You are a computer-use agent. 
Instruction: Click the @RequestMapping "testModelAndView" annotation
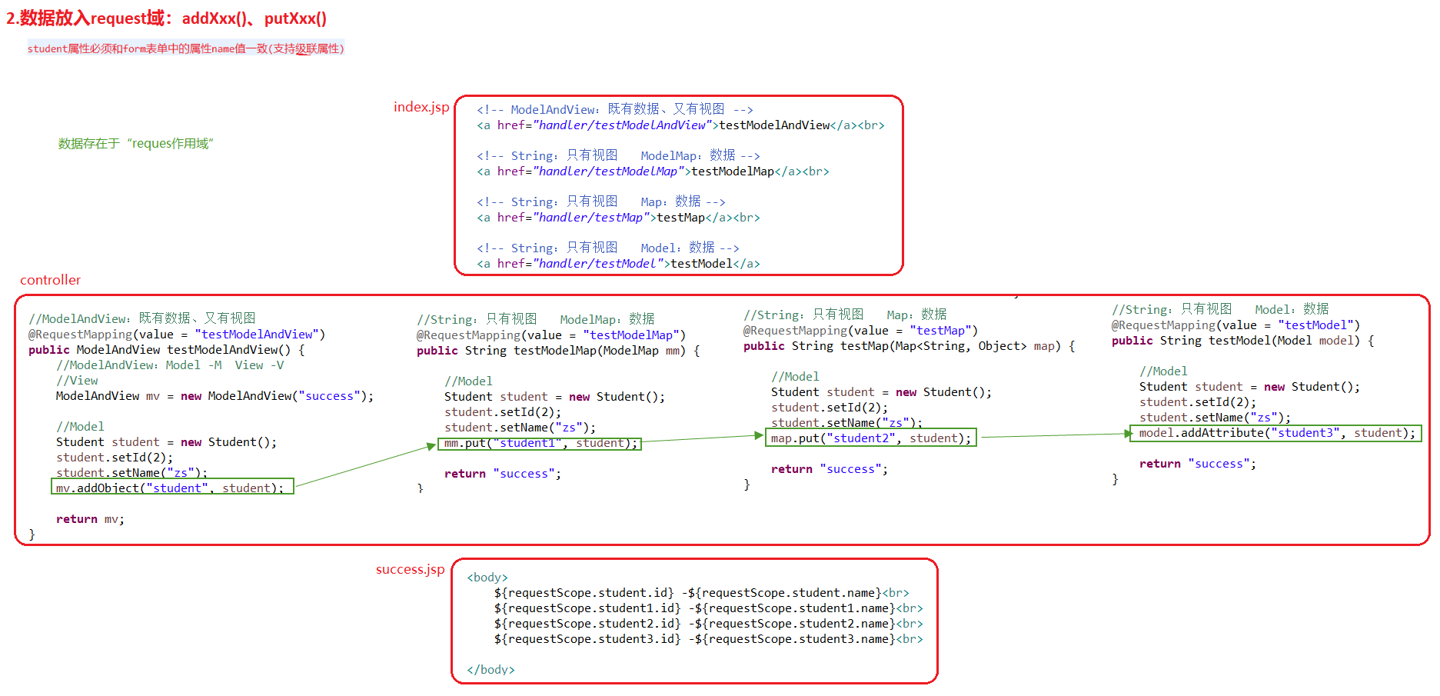point(176,335)
